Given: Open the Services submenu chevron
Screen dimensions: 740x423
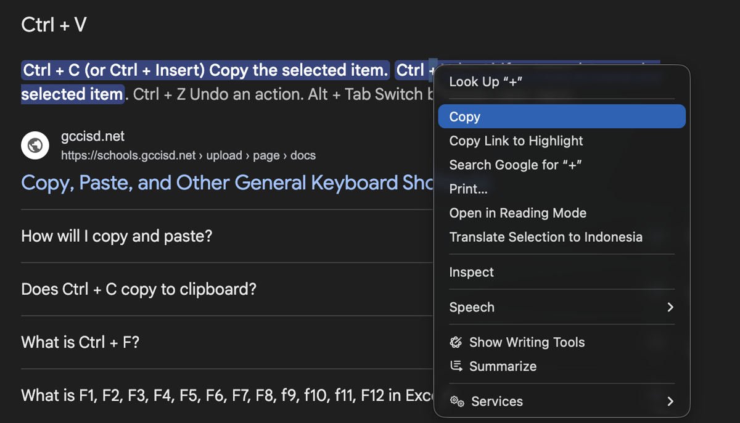Looking at the screenshot, I should pos(670,401).
